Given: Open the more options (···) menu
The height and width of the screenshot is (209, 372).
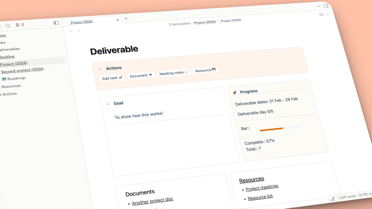Looking at the screenshot, I should click(x=328, y=14).
